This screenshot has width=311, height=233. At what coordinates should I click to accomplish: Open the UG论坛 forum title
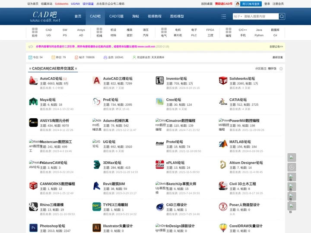pyautogui.click(x=109, y=142)
